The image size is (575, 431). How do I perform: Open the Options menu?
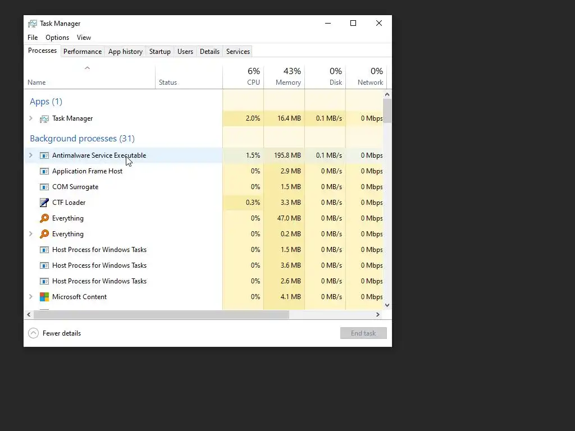point(57,38)
